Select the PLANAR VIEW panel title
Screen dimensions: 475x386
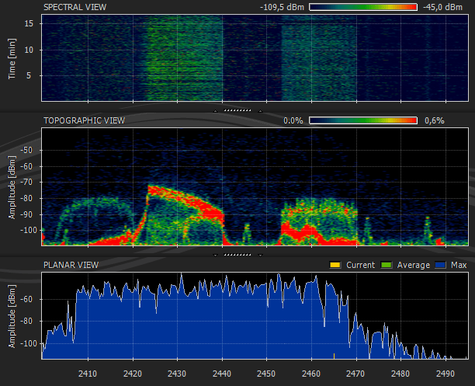71,265
